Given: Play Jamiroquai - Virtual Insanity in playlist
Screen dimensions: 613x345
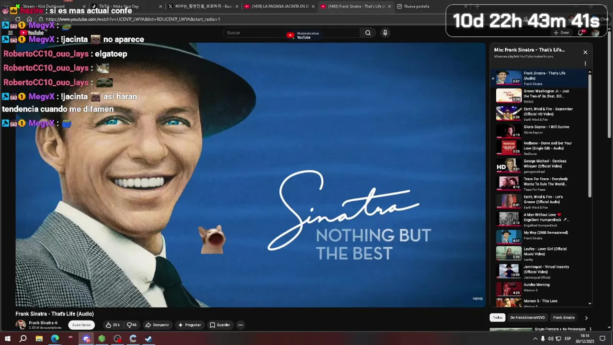Looking at the screenshot, I should 540,271.
